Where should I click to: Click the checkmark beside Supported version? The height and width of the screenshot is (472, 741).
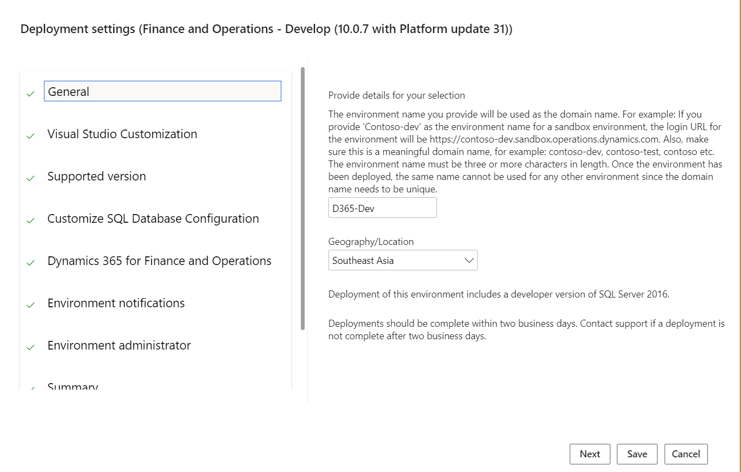coord(30,178)
